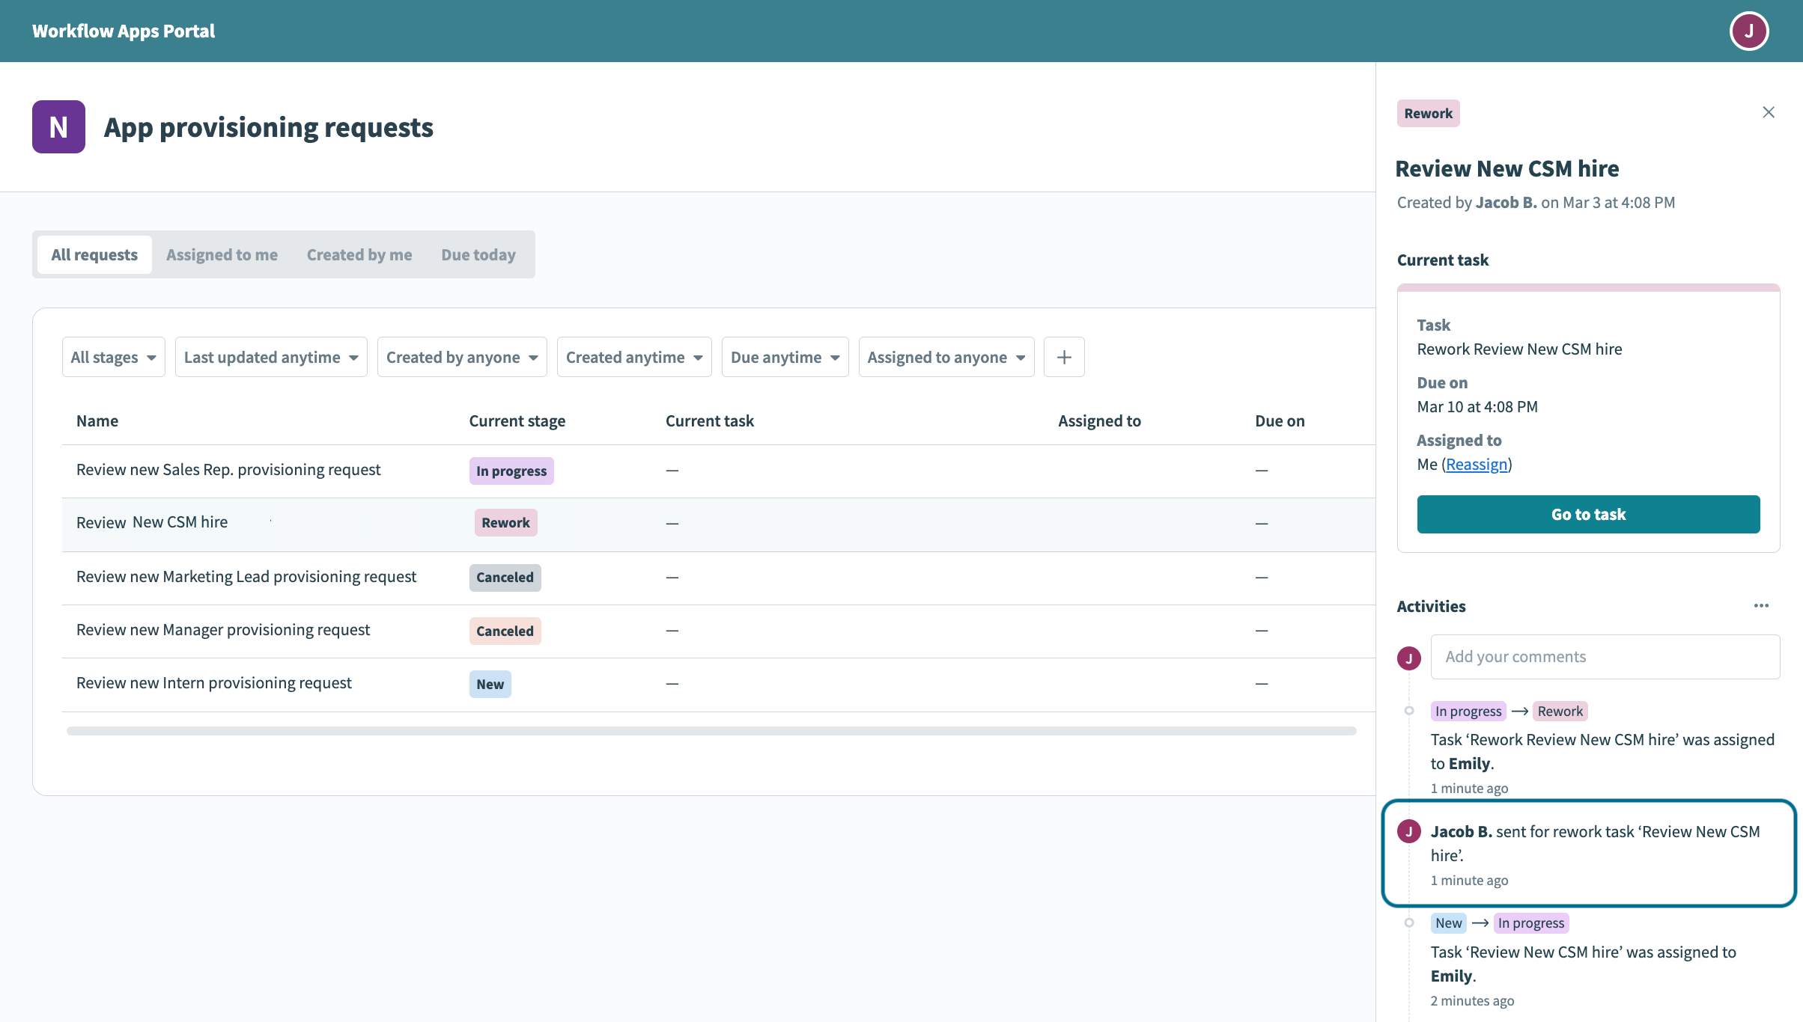Open the Assigned to anyone dropdown
Image resolution: width=1803 pixels, height=1022 pixels.
point(946,357)
